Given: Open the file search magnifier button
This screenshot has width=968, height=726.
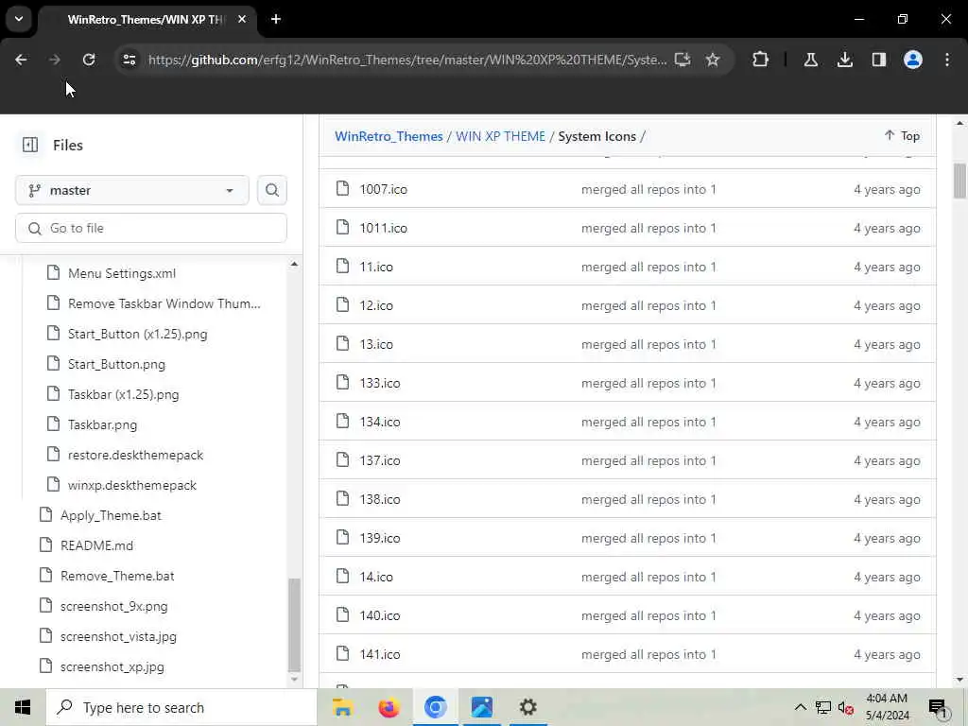Looking at the screenshot, I should 272,190.
